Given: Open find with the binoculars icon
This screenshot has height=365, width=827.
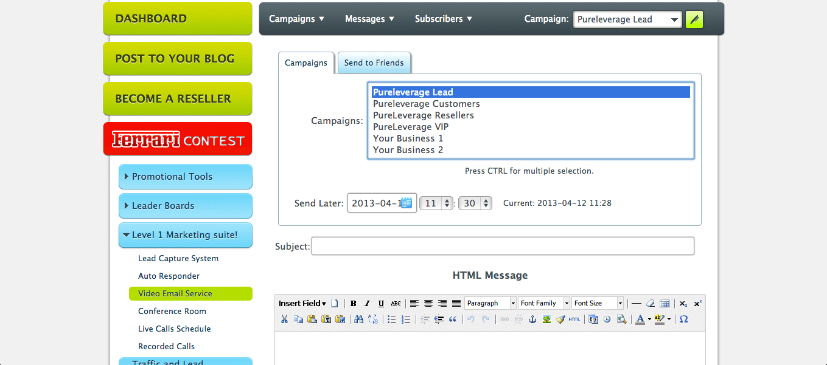Looking at the screenshot, I should [x=358, y=319].
